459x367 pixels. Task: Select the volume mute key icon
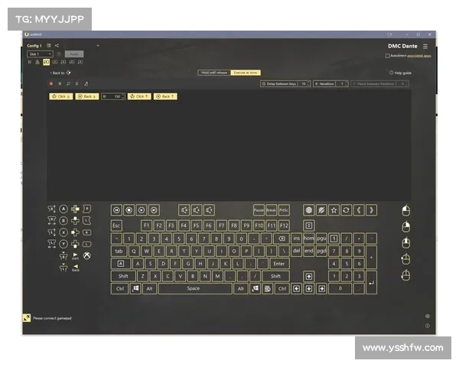tap(184, 209)
